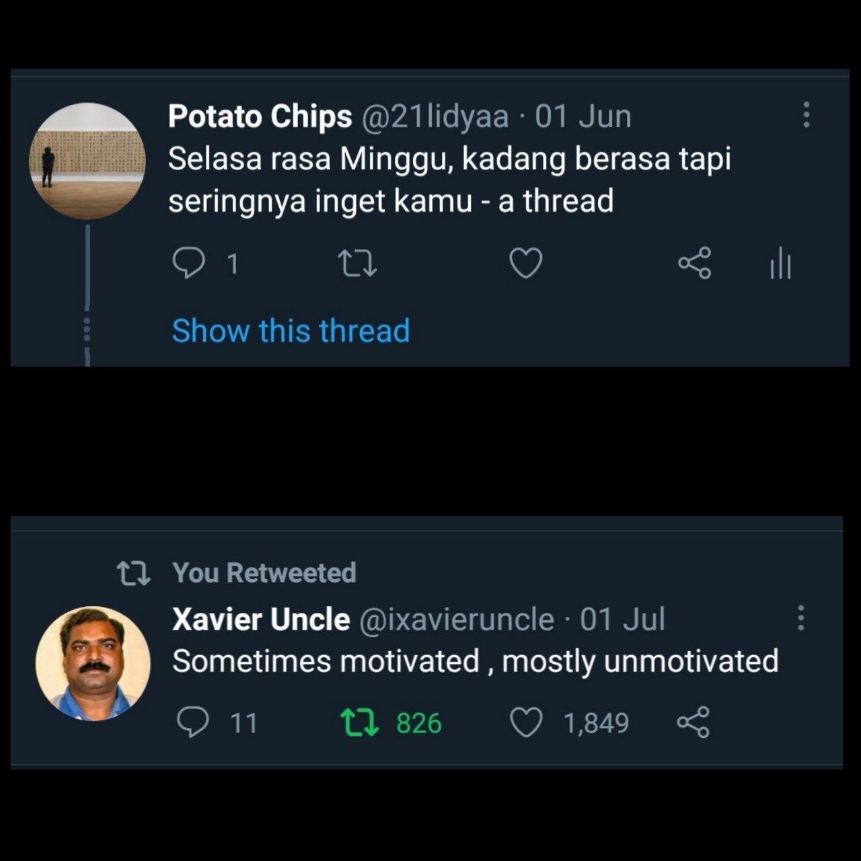Image resolution: width=861 pixels, height=861 pixels.
Task: Open the 01 Jun tweet timestamp
Action: pos(583,117)
